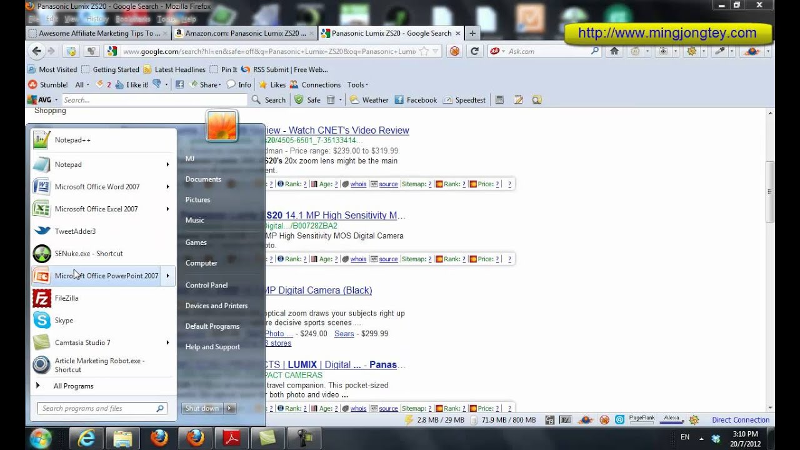Expand PowerPoint 2007 jump list arrow
The width and height of the screenshot is (800, 450).
click(167, 276)
